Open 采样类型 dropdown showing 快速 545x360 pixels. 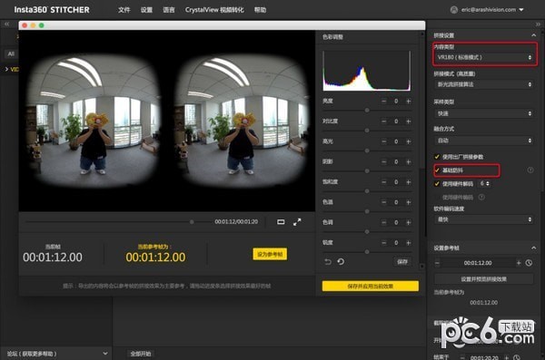pos(484,113)
